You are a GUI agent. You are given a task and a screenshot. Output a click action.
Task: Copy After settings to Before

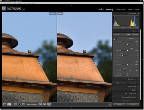[44, 104]
